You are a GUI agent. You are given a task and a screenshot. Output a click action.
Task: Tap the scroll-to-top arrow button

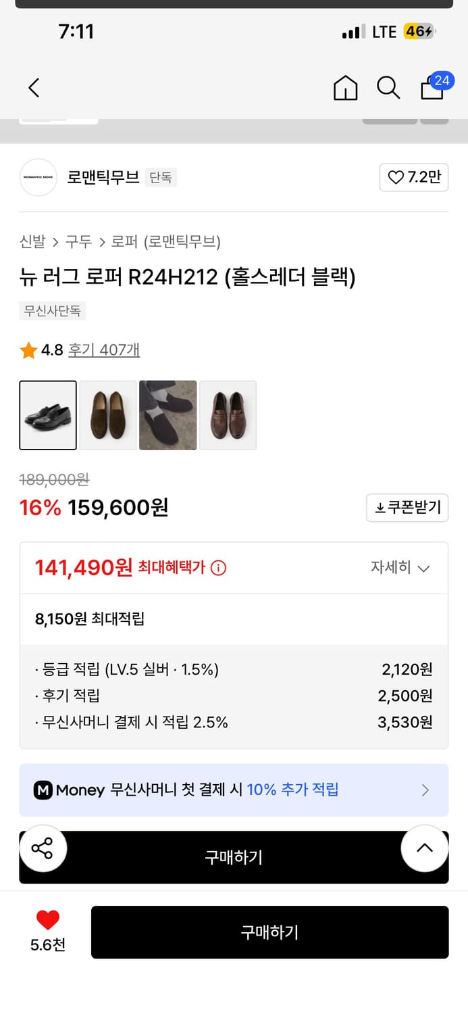click(425, 848)
